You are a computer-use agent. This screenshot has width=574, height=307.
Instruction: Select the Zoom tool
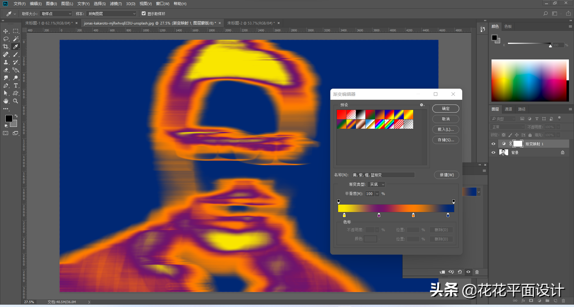click(16, 101)
